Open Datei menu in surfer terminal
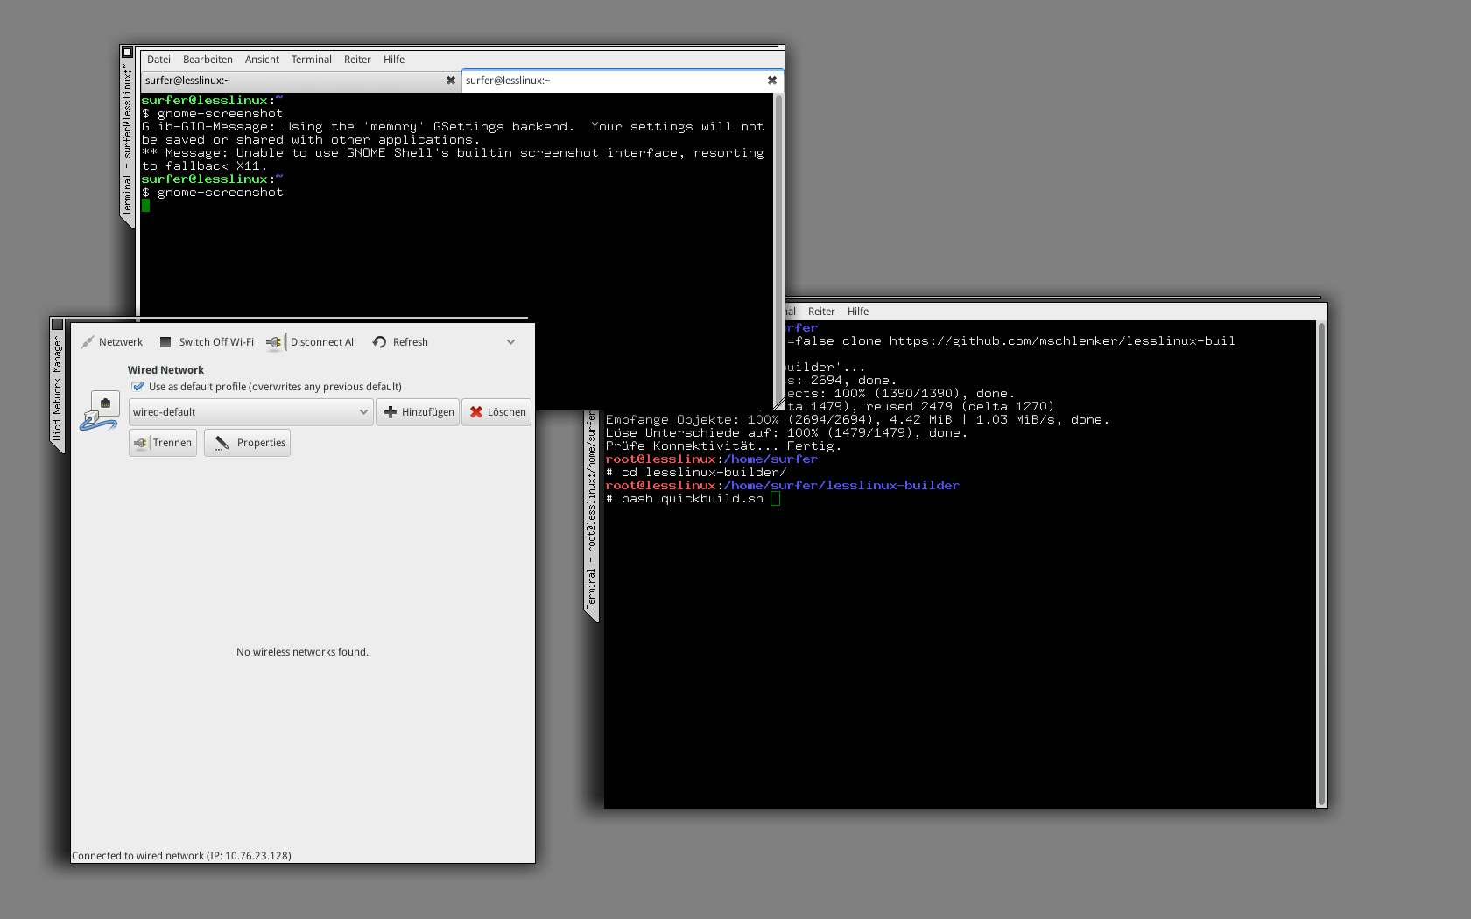Image resolution: width=1471 pixels, height=919 pixels. pyautogui.click(x=158, y=60)
